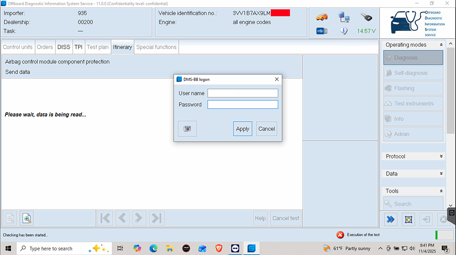Click the zoom in document icon
The width and height of the screenshot is (456, 255).
(27, 219)
